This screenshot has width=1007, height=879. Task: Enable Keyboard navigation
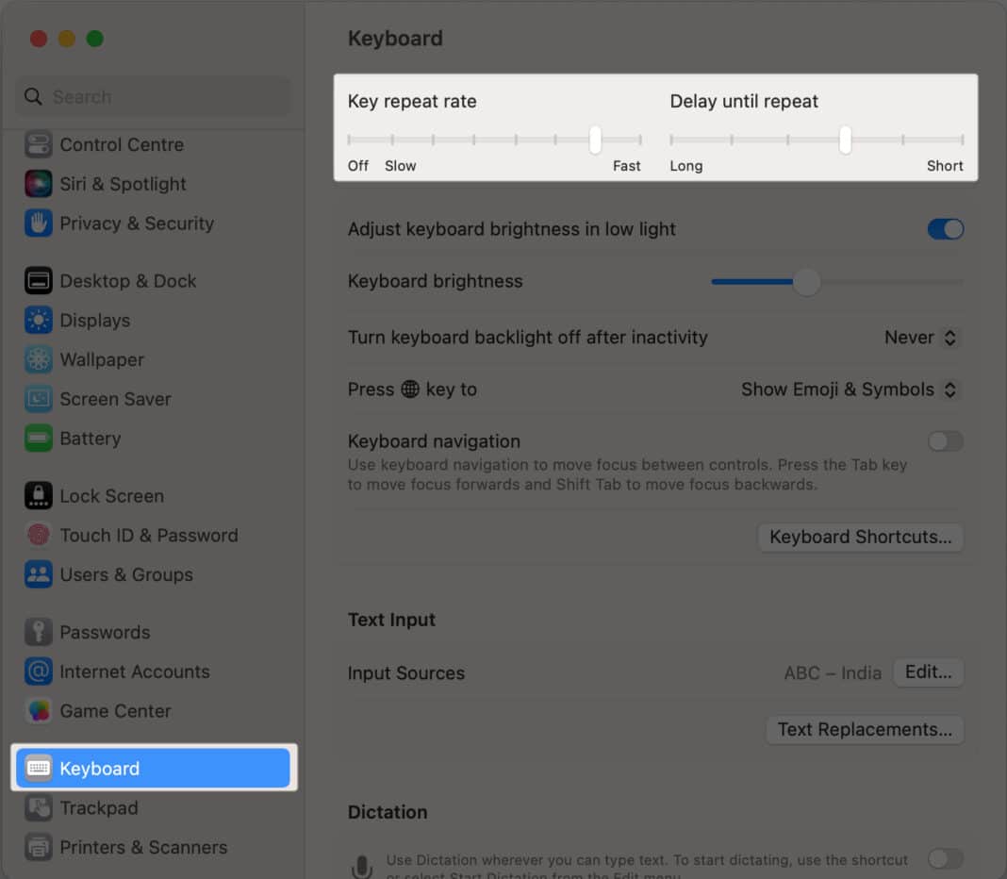coord(945,441)
